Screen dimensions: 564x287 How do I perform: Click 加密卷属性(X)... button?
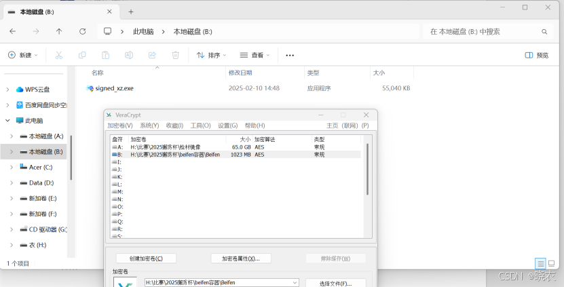point(241,259)
